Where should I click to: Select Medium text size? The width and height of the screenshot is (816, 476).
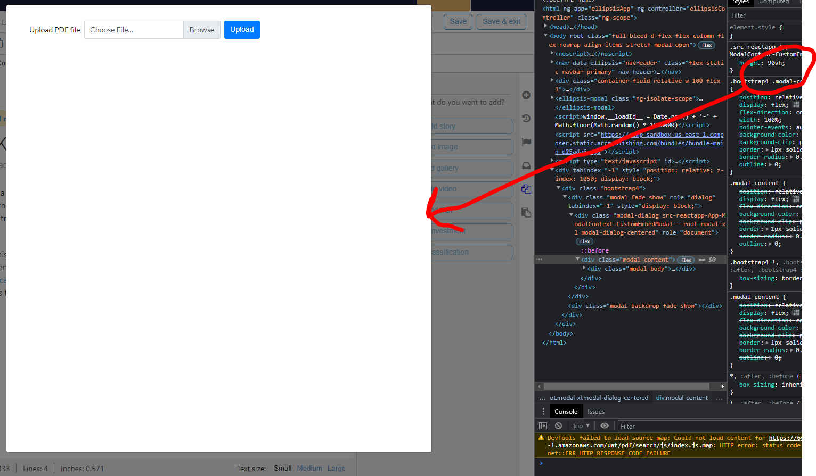[x=309, y=468]
